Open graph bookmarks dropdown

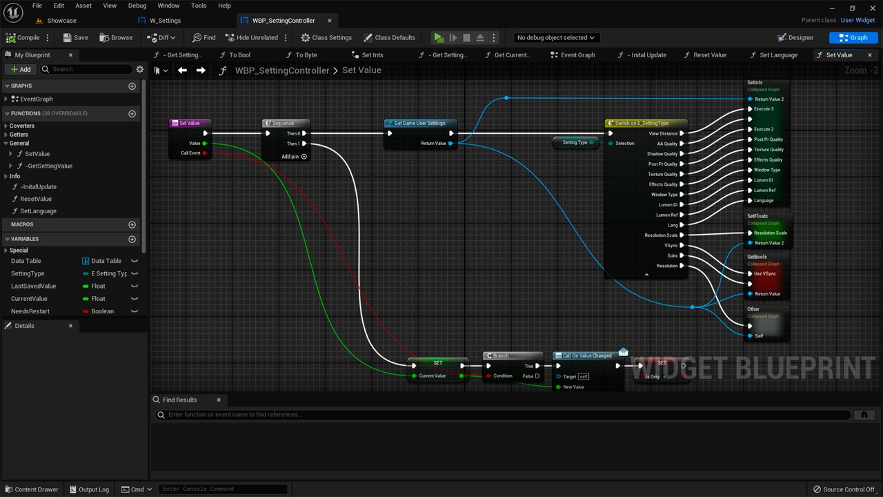click(x=161, y=70)
